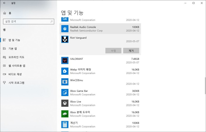Close the 설정 window

click(202, 3)
